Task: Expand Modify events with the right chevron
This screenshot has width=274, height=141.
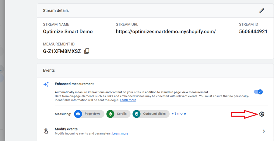Action: [264, 131]
